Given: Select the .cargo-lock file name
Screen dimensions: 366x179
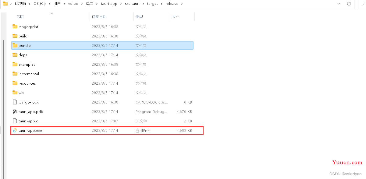Looking at the screenshot, I should tap(29, 102).
